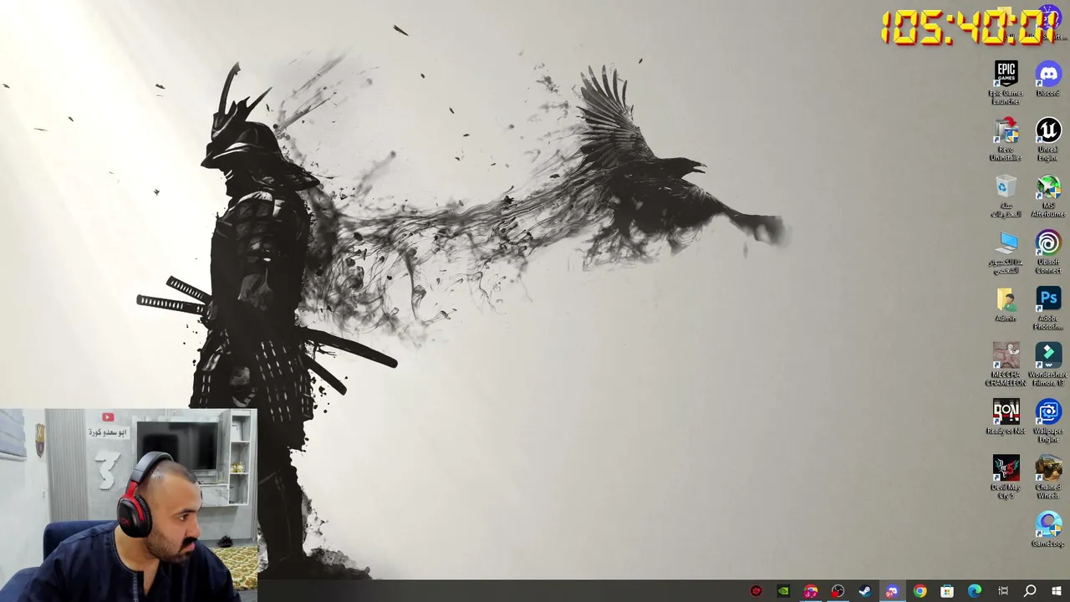Select the Discord shortcut on the desktop

click(x=1048, y=79)
